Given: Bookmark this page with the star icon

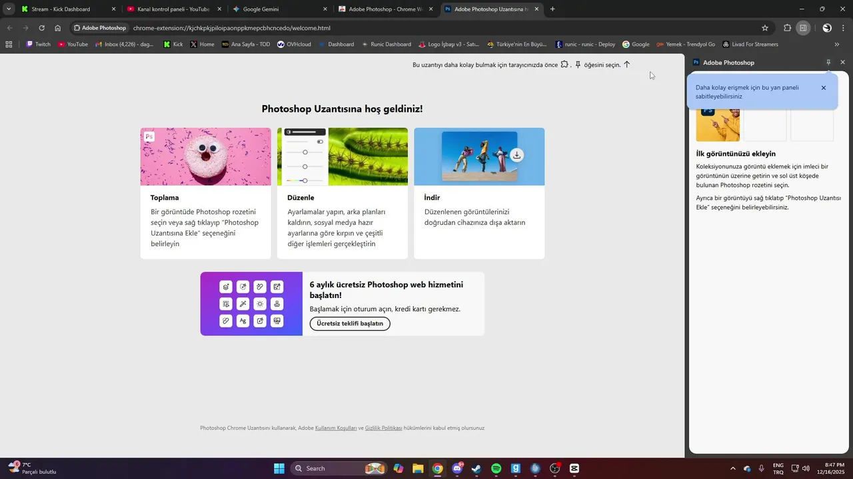Looking at the screenshot, I should (x=765, y=28).
